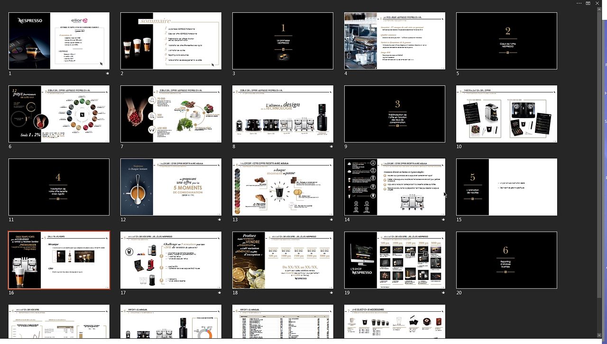This screenshot has height=344, width=607.
Task: Click the transition star icon under slide 12
Action: (220, 220)
